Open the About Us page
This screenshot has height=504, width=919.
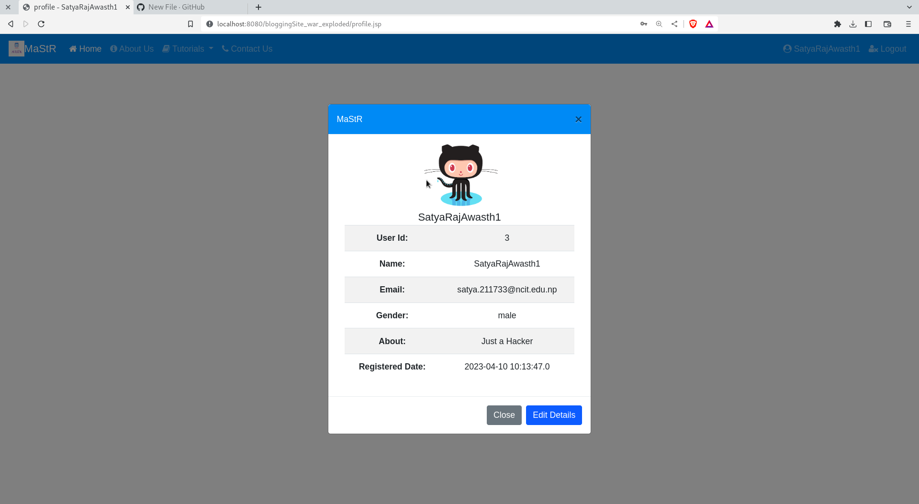pos(132,49)
